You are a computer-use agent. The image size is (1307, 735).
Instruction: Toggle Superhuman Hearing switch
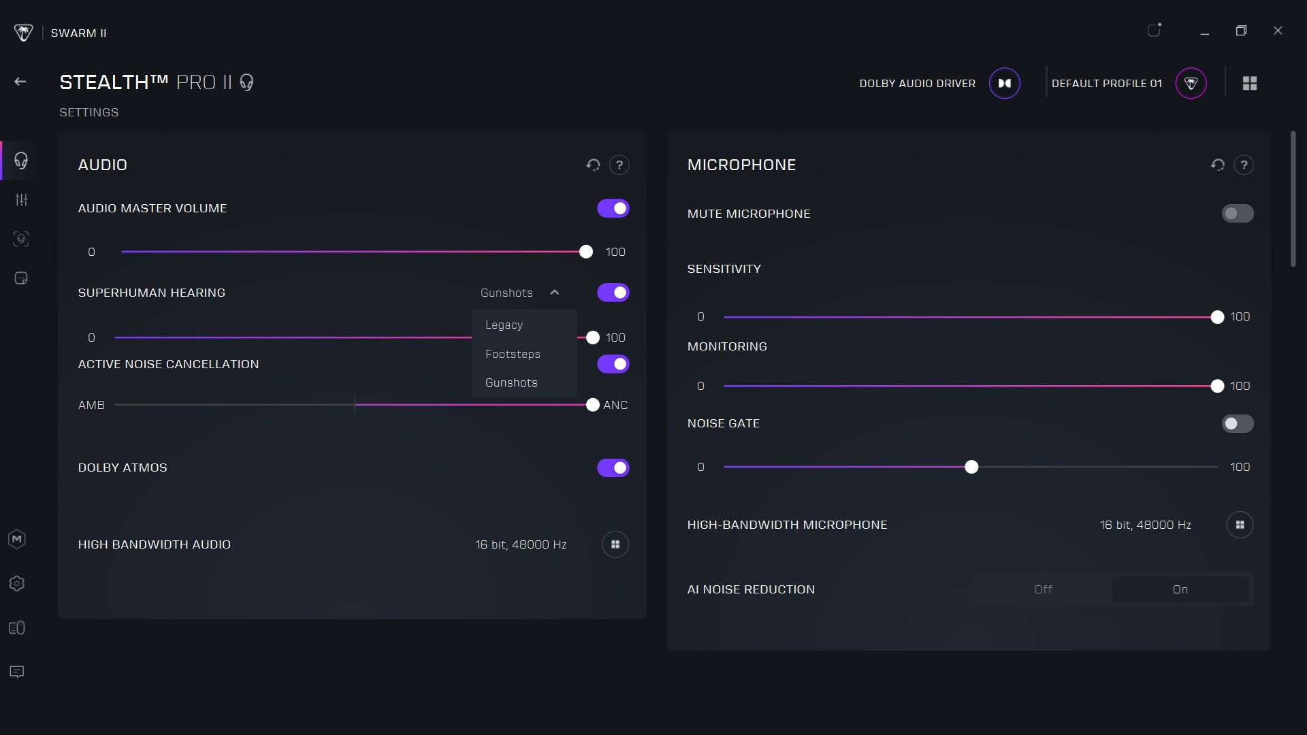pyautogui.click(x=613, y=293)
